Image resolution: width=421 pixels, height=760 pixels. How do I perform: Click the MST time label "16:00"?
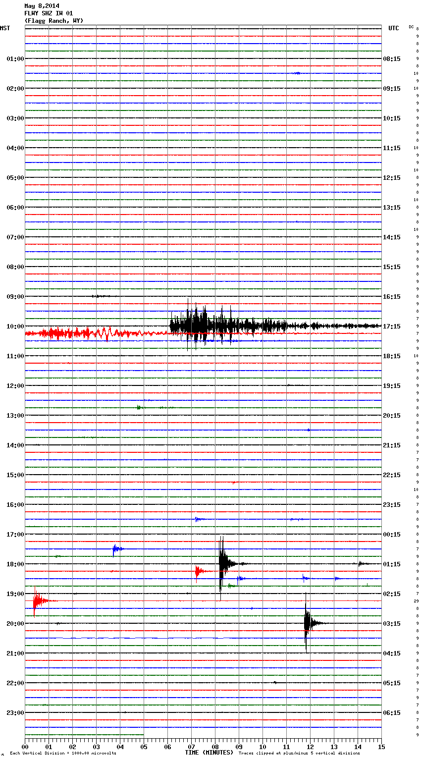[15, 504]
